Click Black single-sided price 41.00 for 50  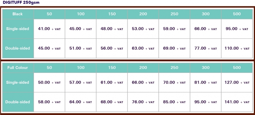(x=49, y=29)
